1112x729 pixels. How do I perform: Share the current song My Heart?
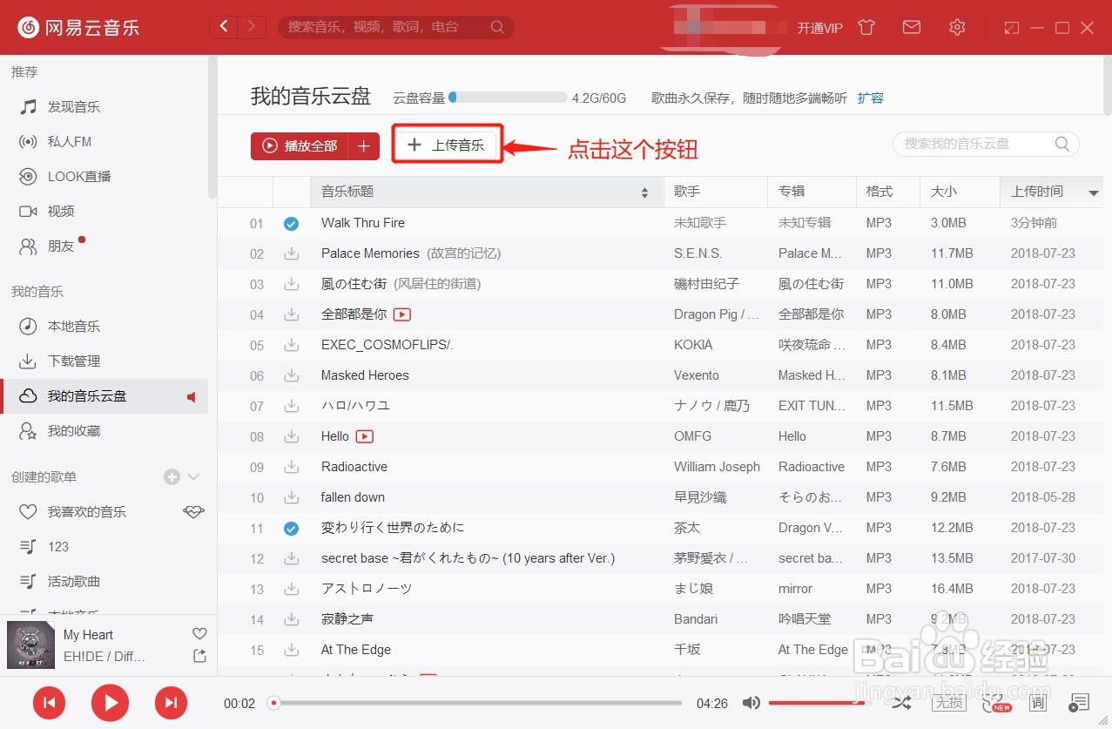pyautogui.click(x=199, y=656)
